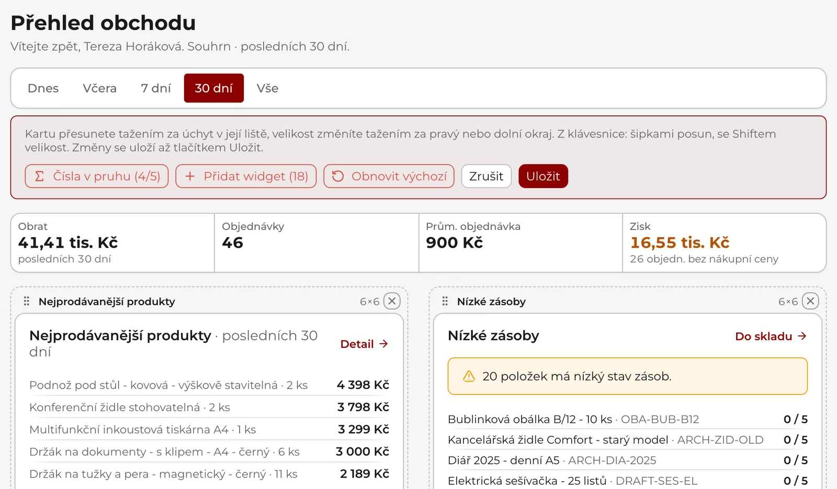Click the 3 000 Kč amount
This screenshot has width=837, height=489.
(363, 451)
